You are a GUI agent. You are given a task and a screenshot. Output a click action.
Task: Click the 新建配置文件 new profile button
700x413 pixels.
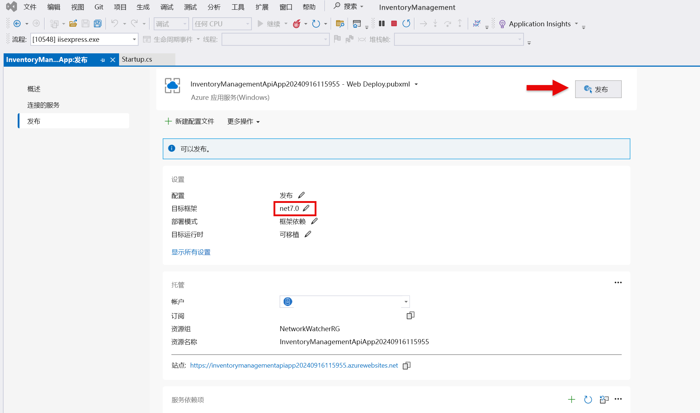tap(189, 121)
